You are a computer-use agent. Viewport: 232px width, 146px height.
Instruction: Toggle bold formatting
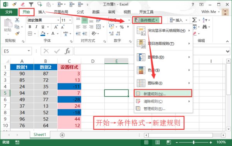(x=30, y=27)
